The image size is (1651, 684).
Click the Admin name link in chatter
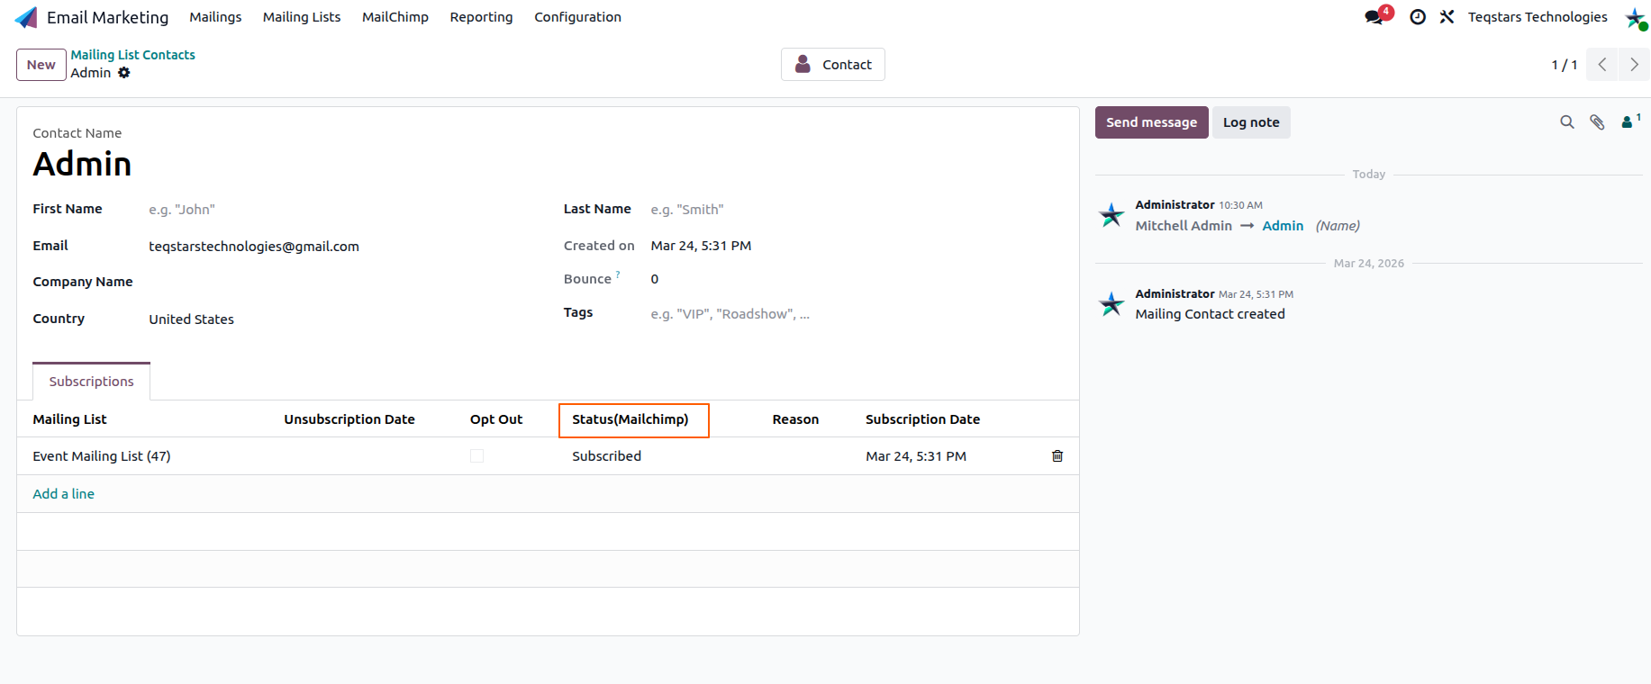(1283, 226)
